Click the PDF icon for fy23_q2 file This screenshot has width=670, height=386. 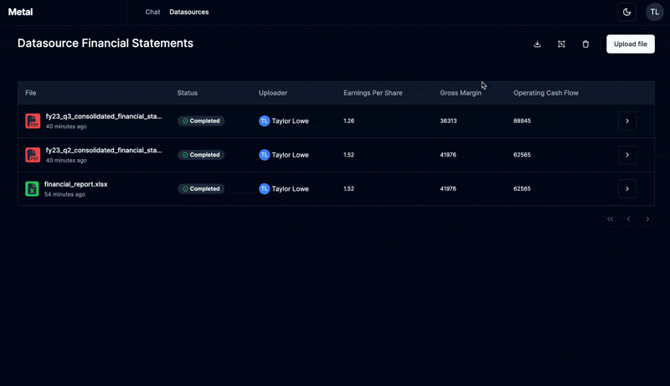pyautogui.click(x=33, y=155)
